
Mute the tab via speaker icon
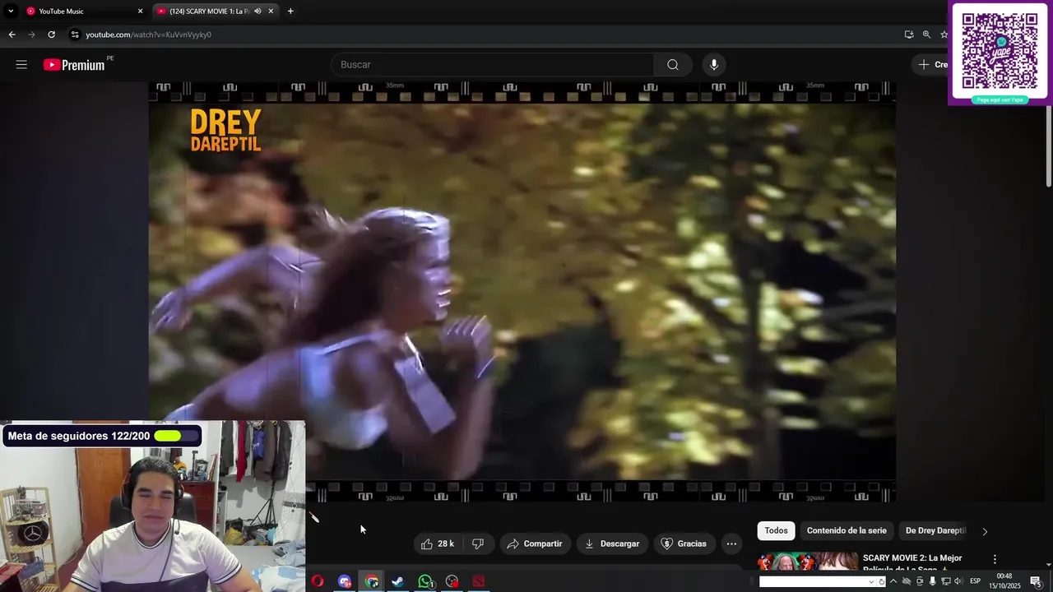[x=257, y=12]
